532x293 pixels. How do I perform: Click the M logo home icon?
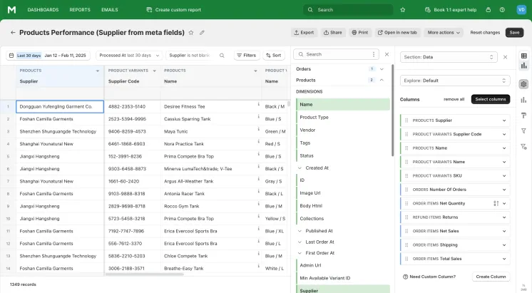[11, 10]
